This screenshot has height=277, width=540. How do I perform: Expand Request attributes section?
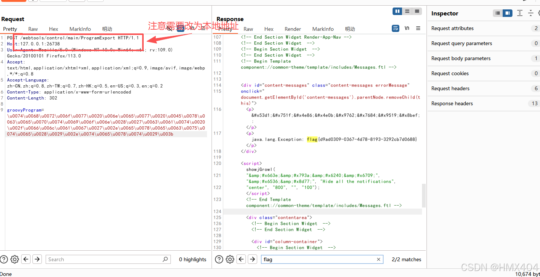pos(483,28)
